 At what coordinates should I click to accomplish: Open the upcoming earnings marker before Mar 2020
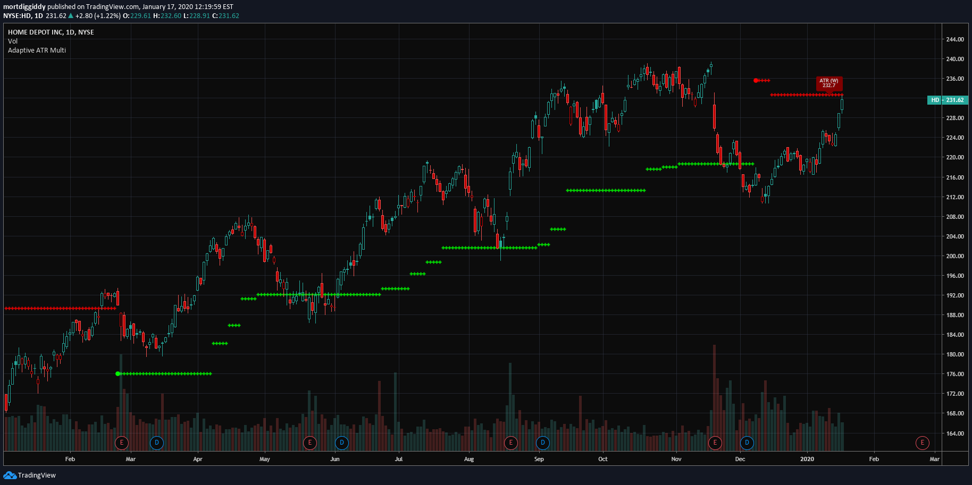click(x=922, y=443)
